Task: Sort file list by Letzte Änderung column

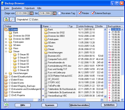Action: click(86, 26)
